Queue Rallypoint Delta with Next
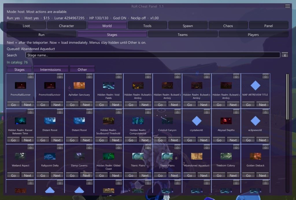This screenshot has height=200, width=296. (x=57, y=175)
